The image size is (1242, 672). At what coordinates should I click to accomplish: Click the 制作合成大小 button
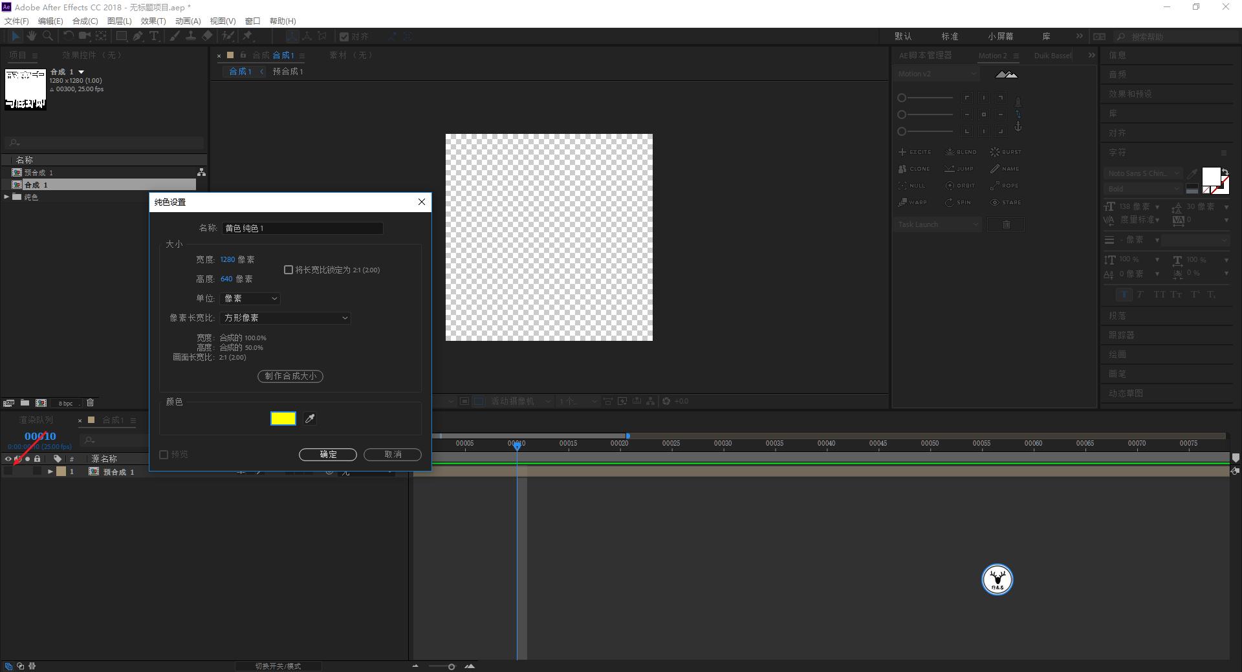290,376
